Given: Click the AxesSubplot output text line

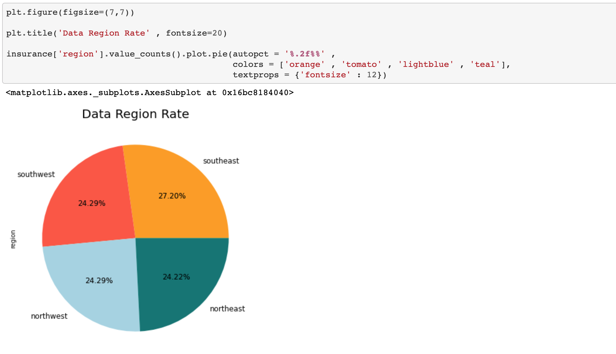Looking at the screenshot, I should [x=150, y=93].
